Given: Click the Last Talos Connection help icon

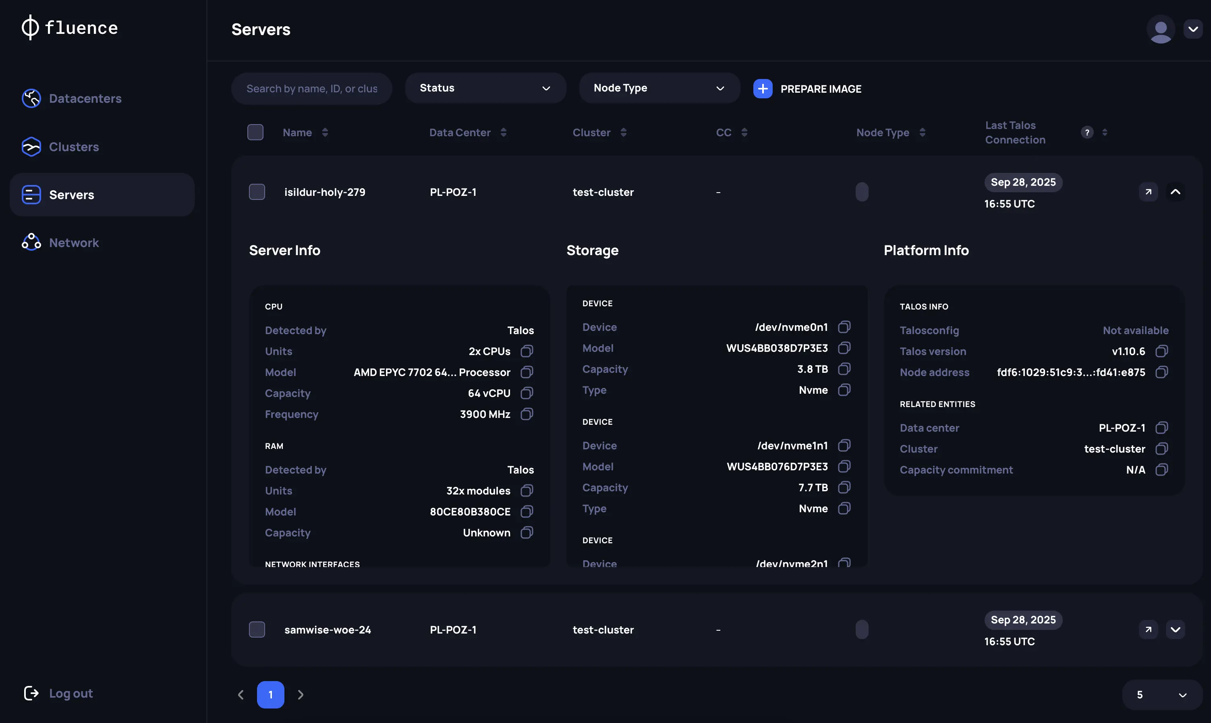Looking at the screenshot, I should (1087, 133).
